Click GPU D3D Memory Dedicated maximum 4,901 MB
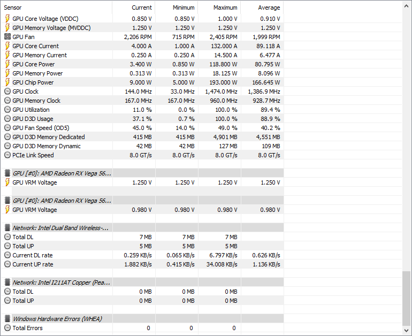This screenshot has width=412, height=336. [x=224, y=137]
